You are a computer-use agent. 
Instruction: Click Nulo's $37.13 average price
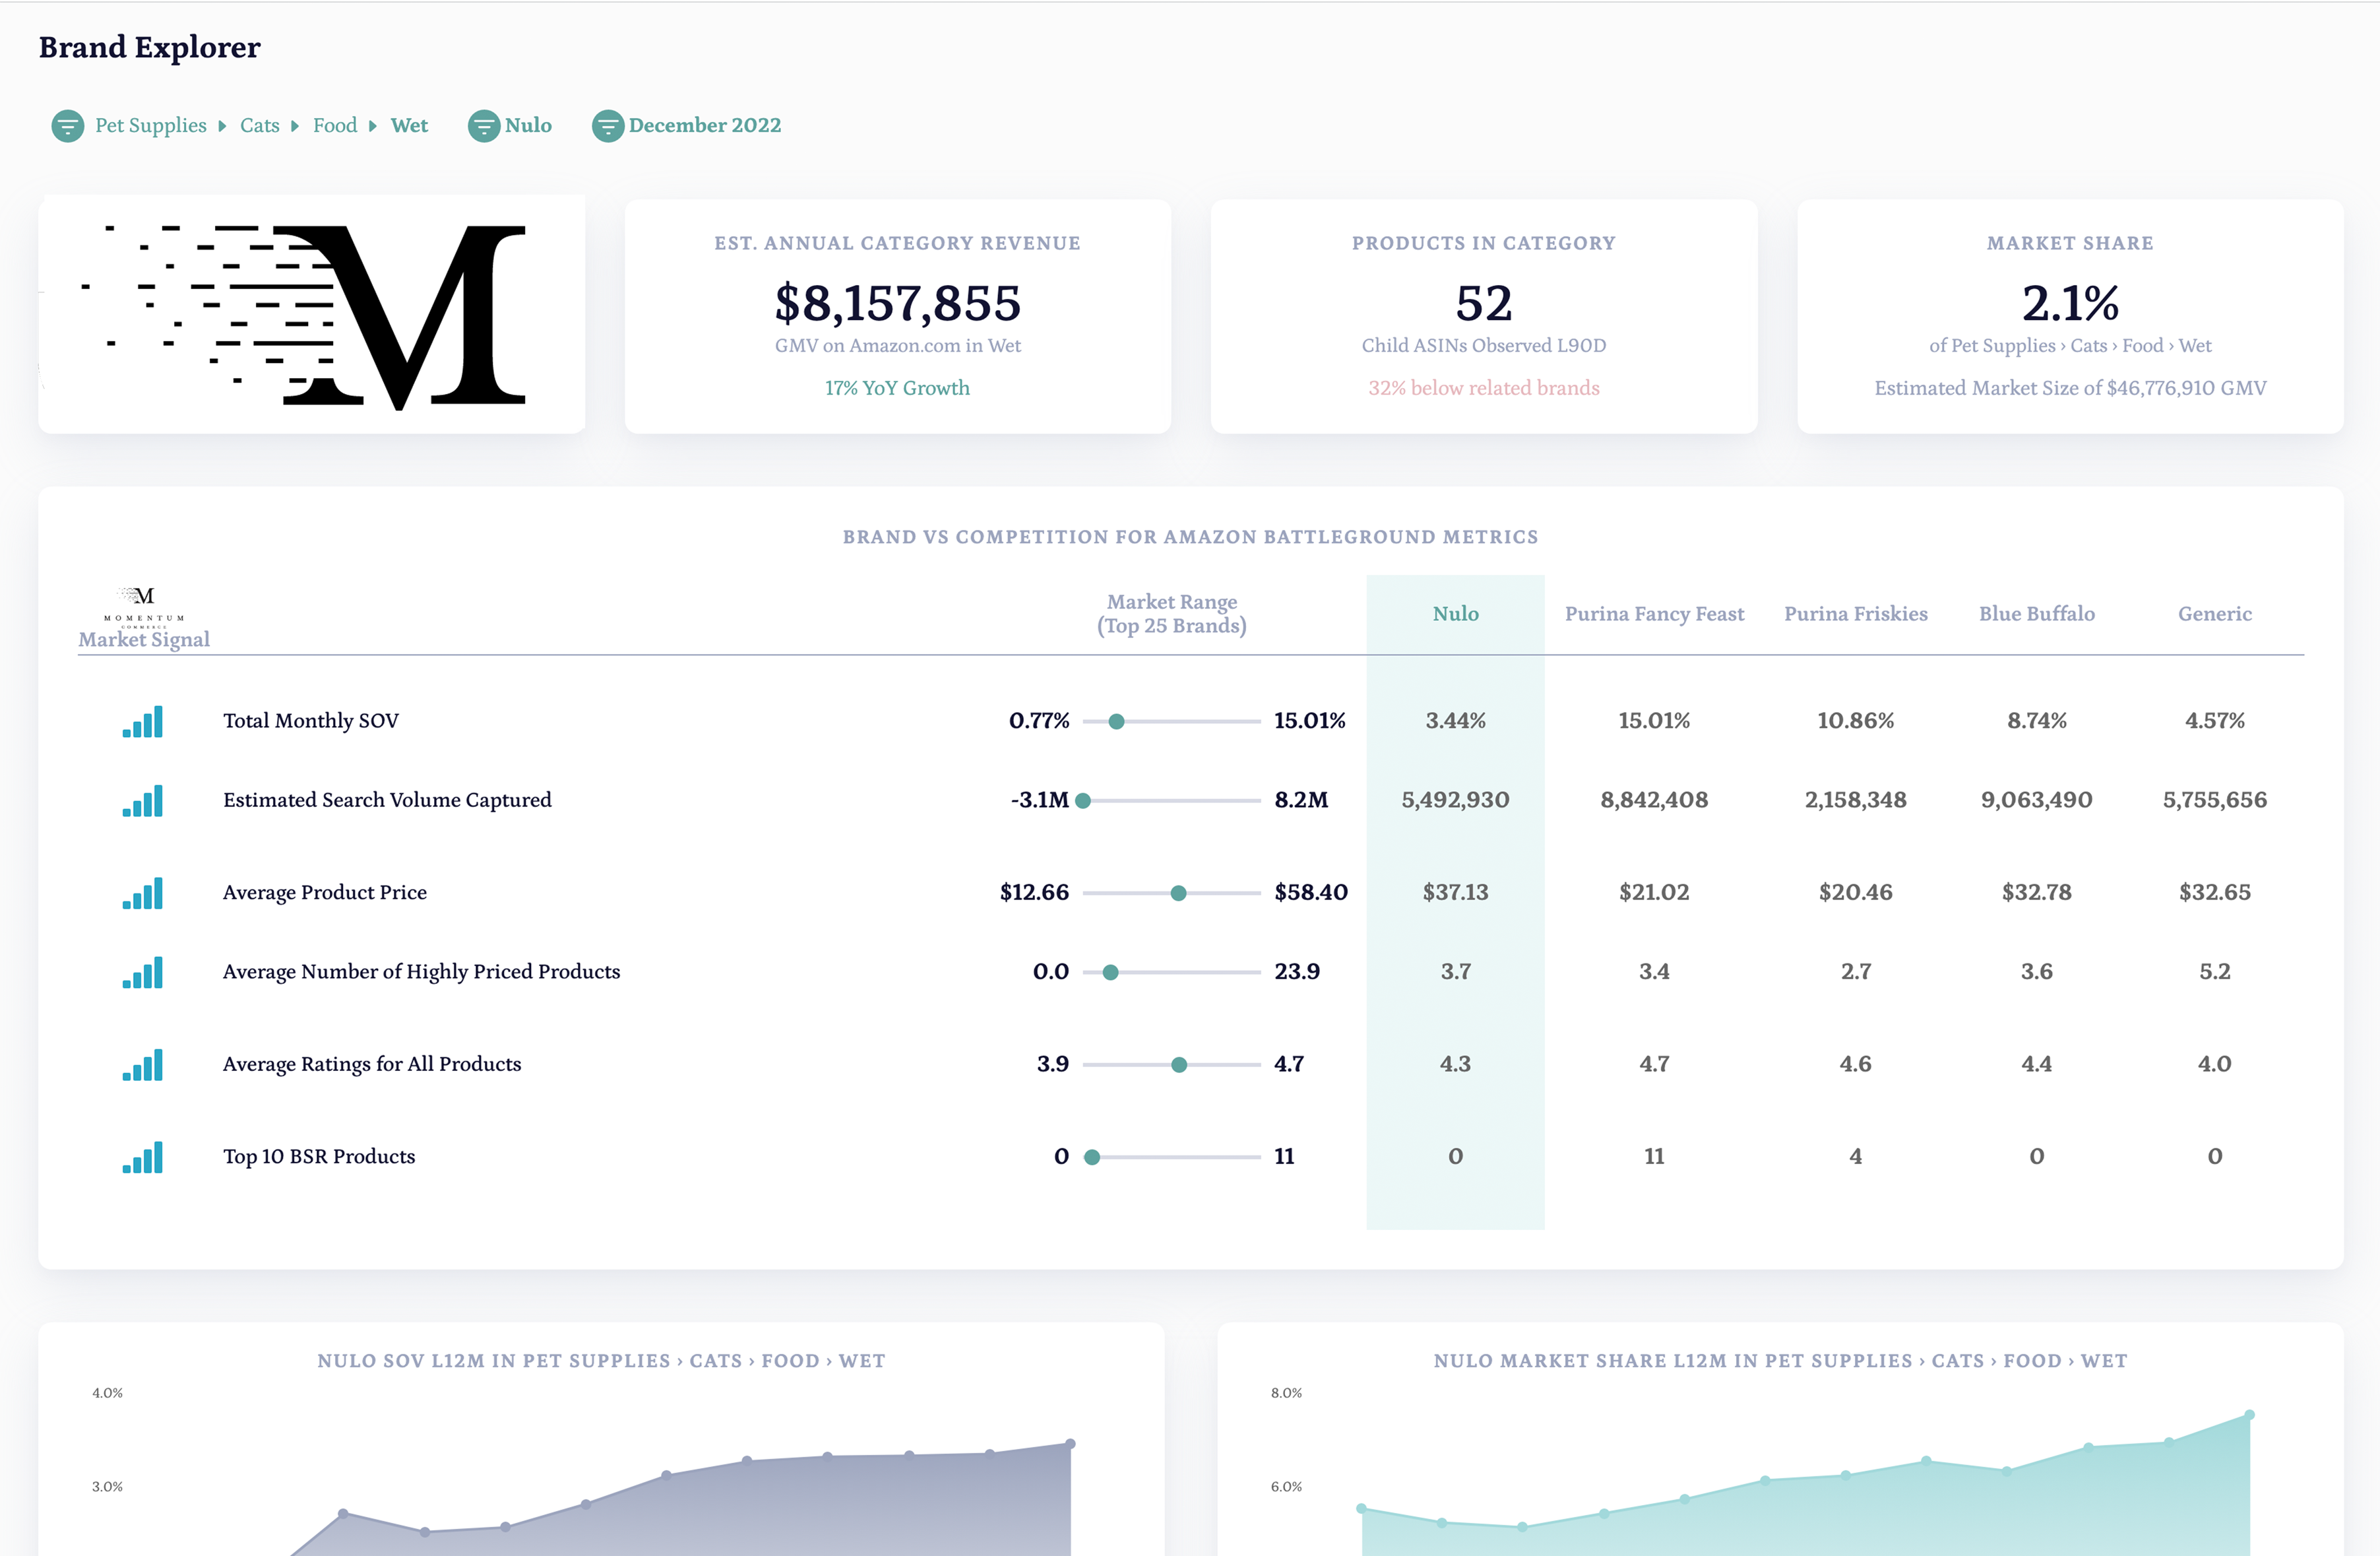click(1456, 891)
